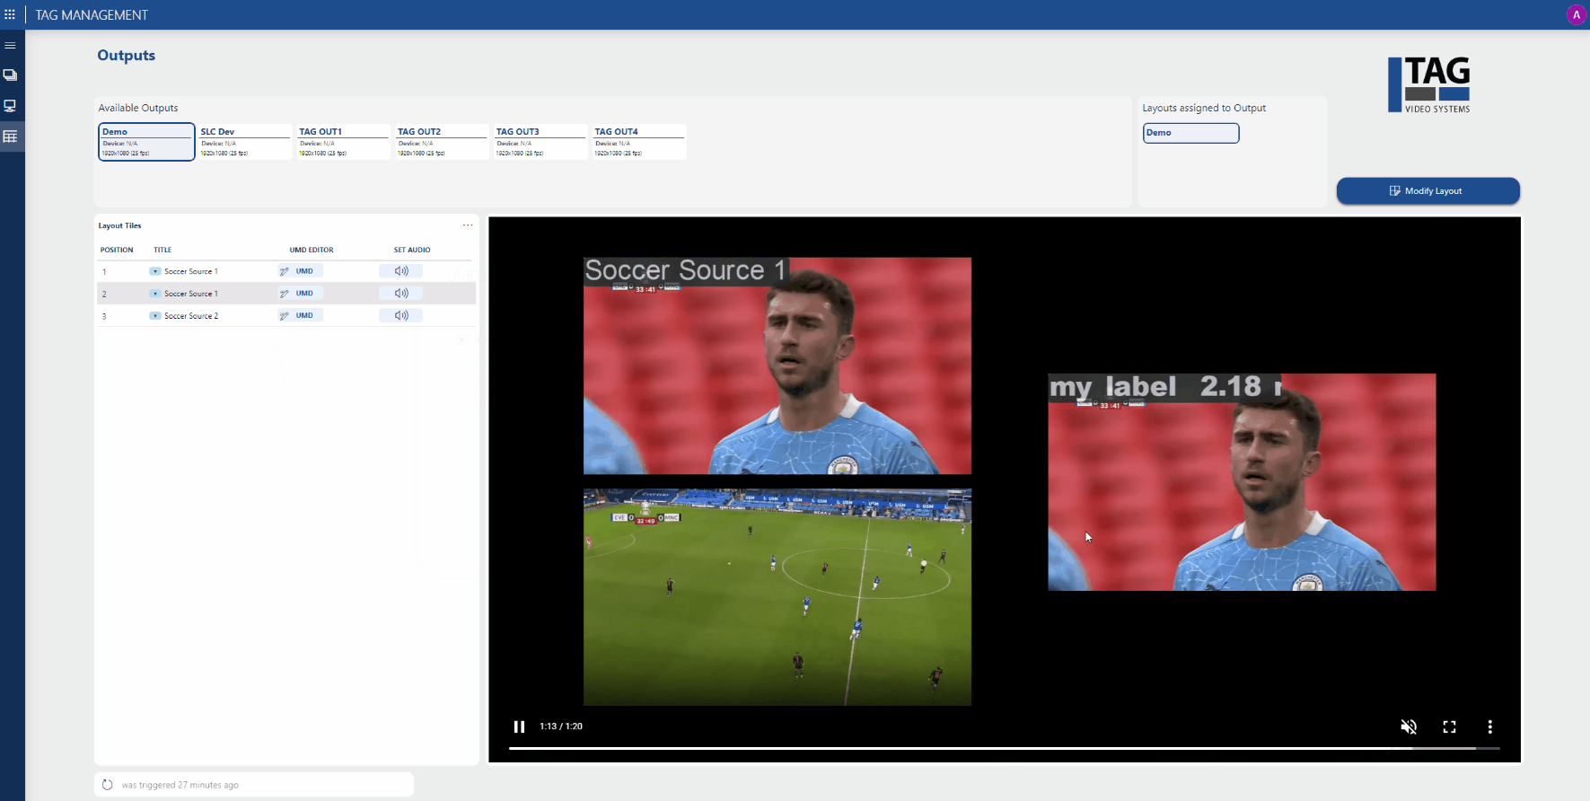
Task: Open UMD editor for position 2
Action: click(x=300, y=294)
